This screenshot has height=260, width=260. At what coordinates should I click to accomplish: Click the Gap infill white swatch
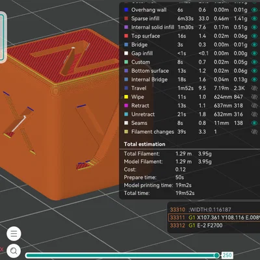tap(126, 53)
